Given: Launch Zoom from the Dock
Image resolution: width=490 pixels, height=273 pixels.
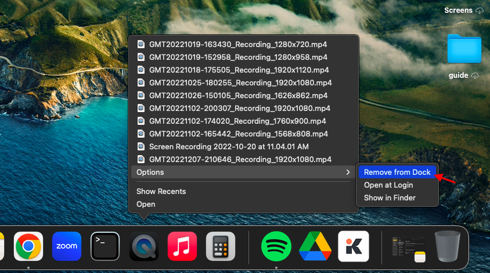Looking at the screenshot, I should pos(67,246).
